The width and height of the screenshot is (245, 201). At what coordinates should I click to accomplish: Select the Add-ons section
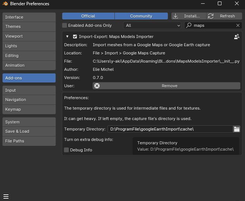click(29, 78)
